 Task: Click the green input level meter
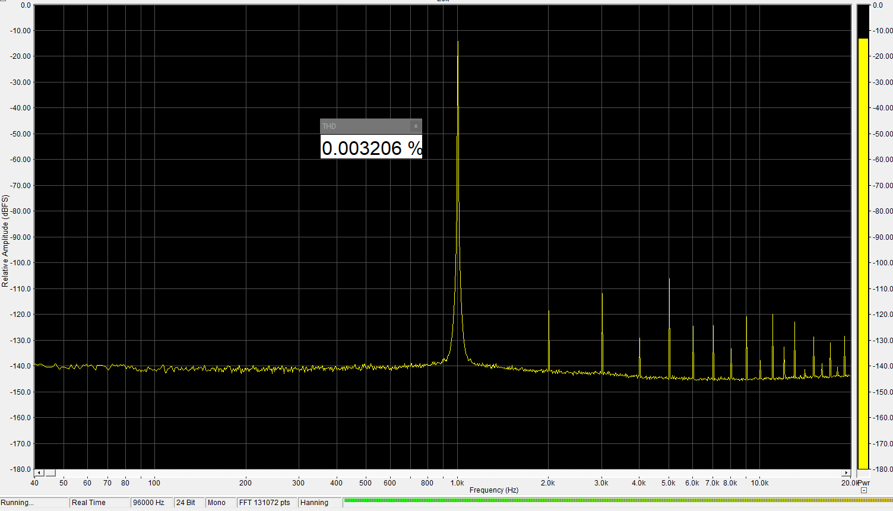pyautogui.click(x=617, y=501)
